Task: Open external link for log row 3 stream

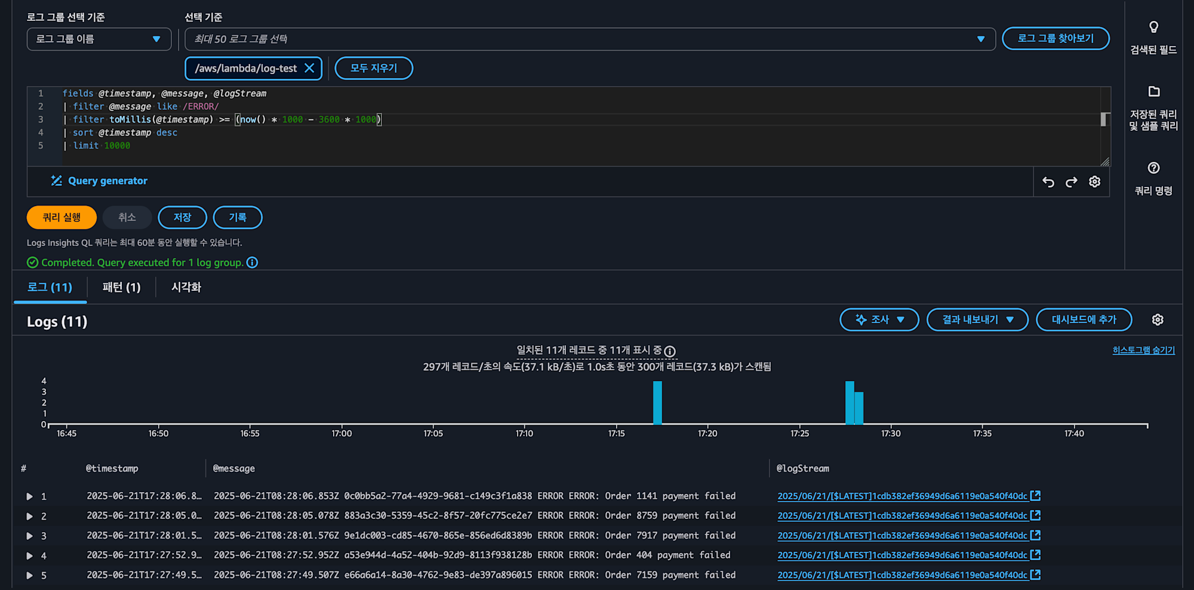Action: point(1036,535)
